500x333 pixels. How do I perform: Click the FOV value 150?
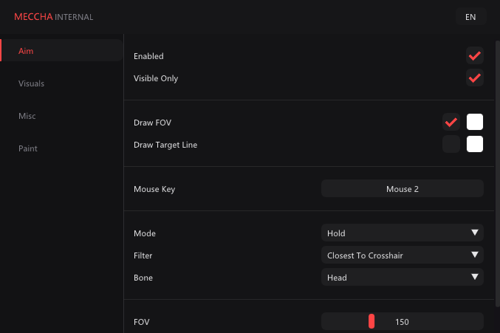(x=402, y=322)
